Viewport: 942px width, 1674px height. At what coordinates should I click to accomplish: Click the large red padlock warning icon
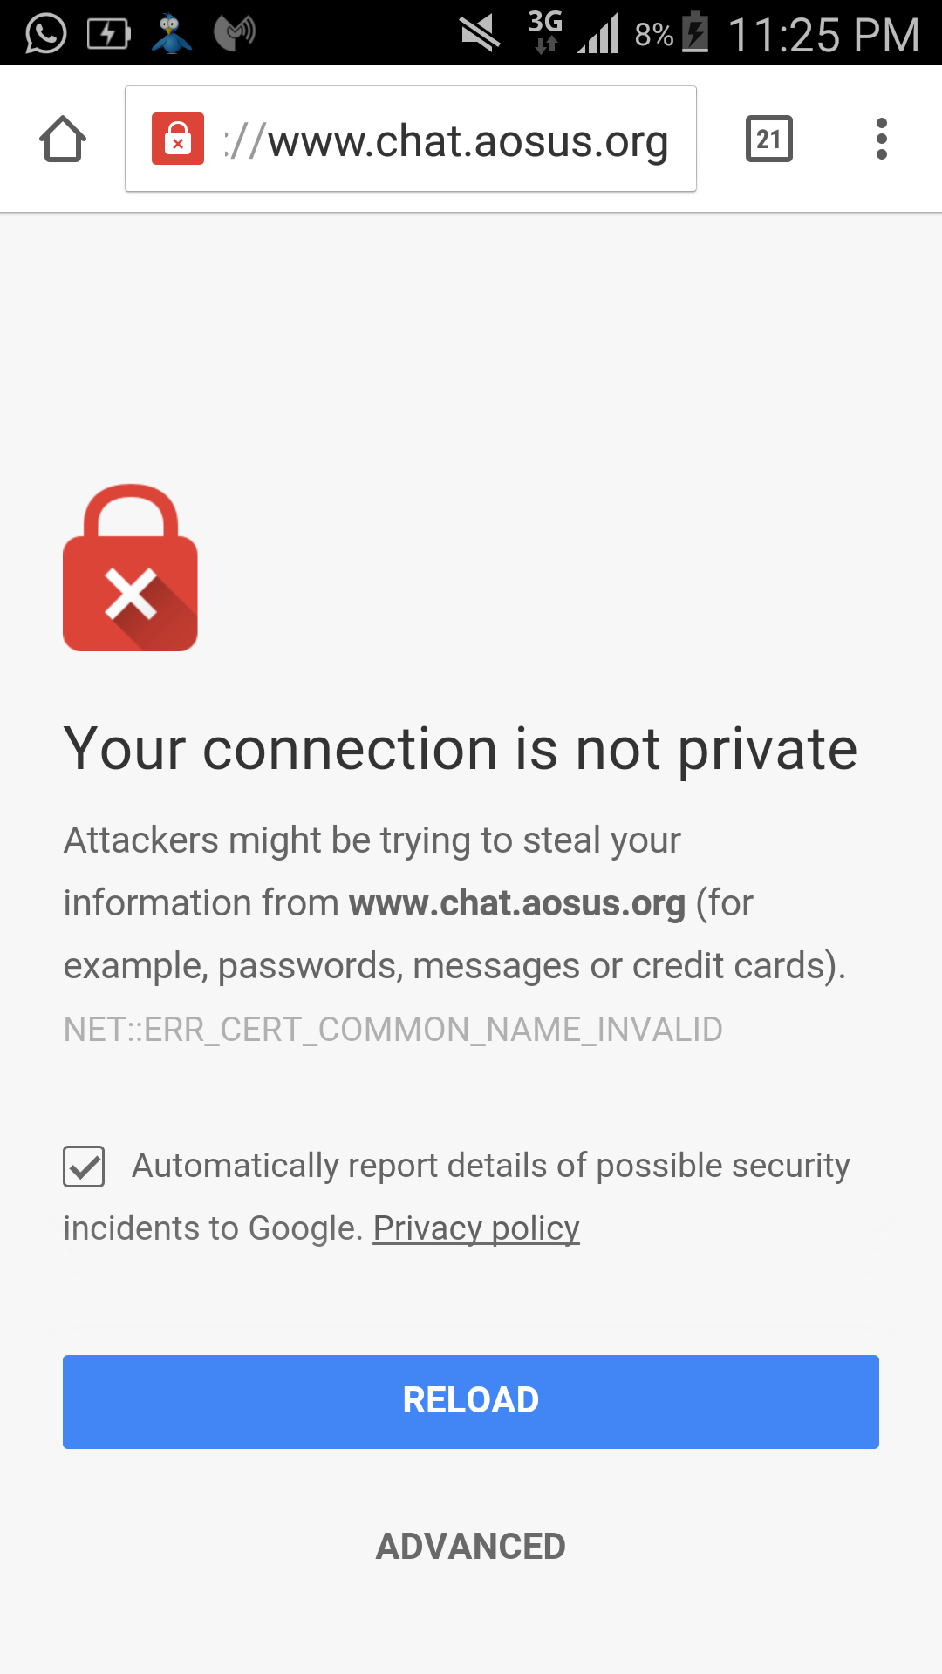pos(131,568)
